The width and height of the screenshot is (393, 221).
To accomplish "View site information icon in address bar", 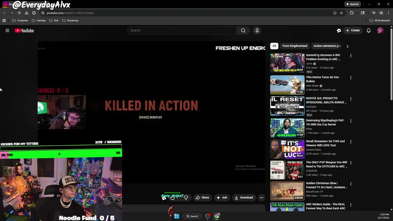I will click(x=43, y=13).
